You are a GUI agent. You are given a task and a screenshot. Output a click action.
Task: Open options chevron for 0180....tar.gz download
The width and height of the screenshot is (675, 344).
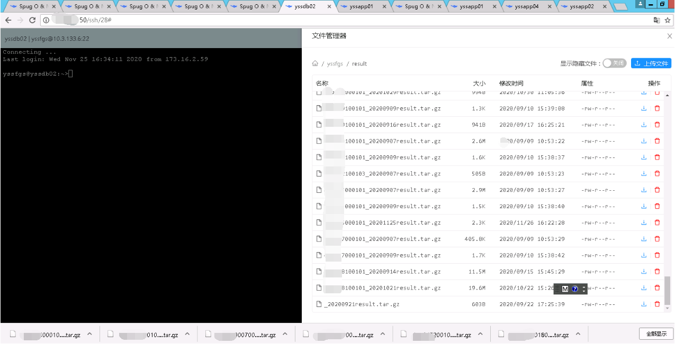[x=578, y=334]
